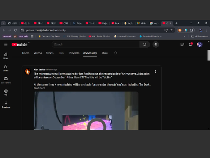This screenshot has height=158, width=210.
Task: Open the Chrome three-dot menu
Action: [206, 30]
